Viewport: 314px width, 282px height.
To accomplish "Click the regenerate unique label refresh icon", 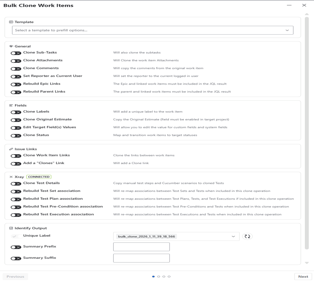I will tap(247, 236).
